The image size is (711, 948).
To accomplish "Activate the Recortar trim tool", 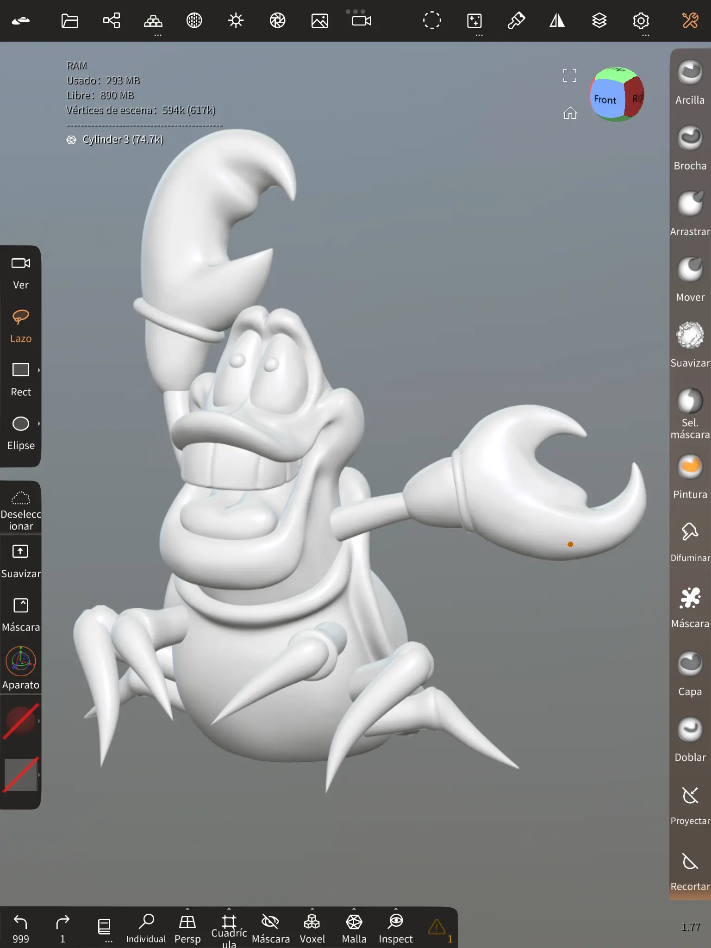I will coord(690,870).
